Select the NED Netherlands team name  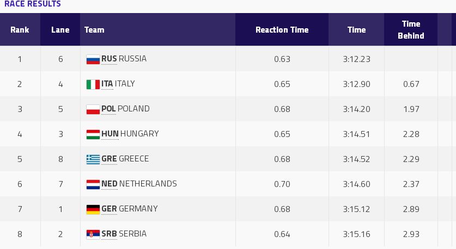click(139, 184)
